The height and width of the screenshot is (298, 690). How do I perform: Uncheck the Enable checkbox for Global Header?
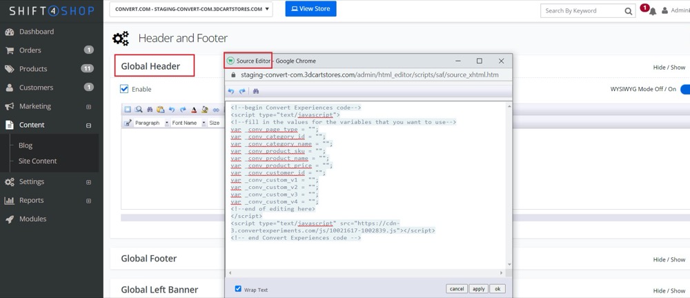tap(124, 89)
